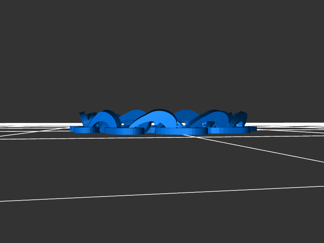
Task: Click the diagonal grid line at lower right
Action: 263,150
